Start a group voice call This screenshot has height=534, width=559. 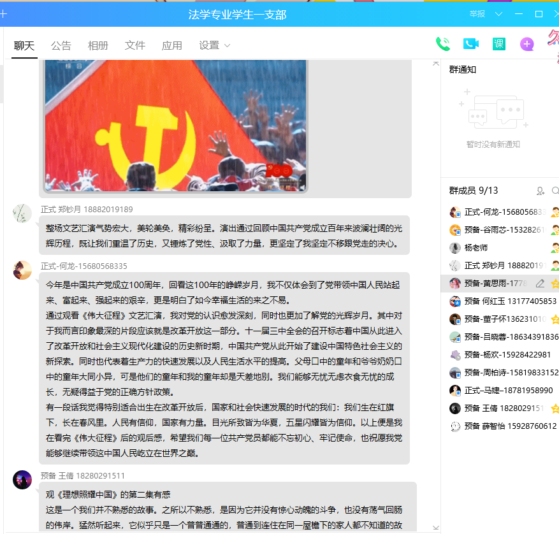(x=442, y=44)
